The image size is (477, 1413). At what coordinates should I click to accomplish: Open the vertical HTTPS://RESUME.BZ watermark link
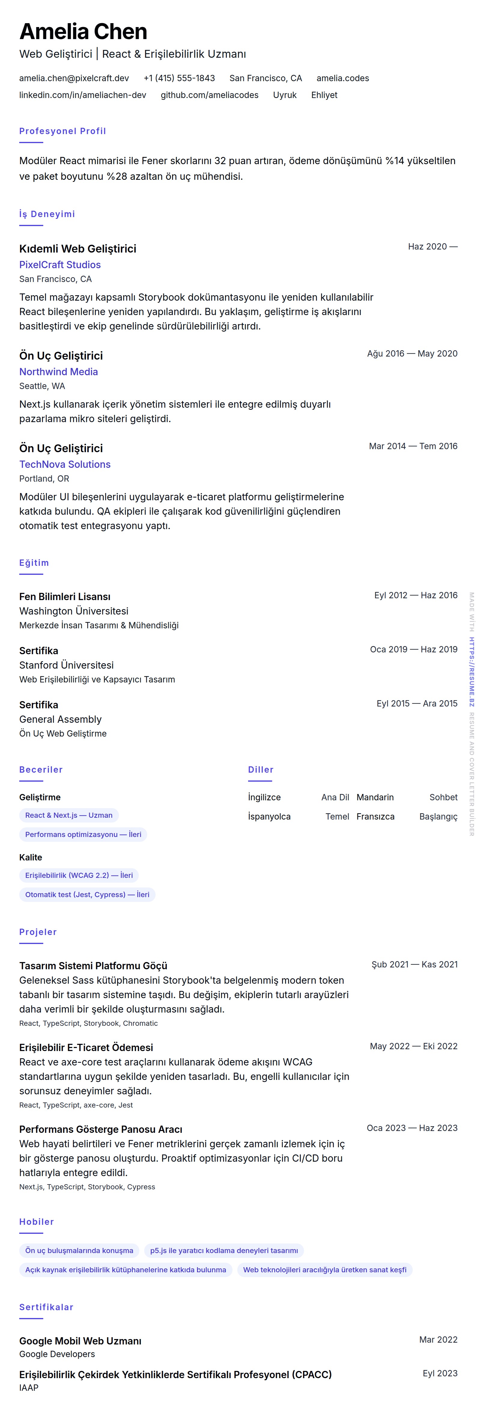tap(471, 671)
